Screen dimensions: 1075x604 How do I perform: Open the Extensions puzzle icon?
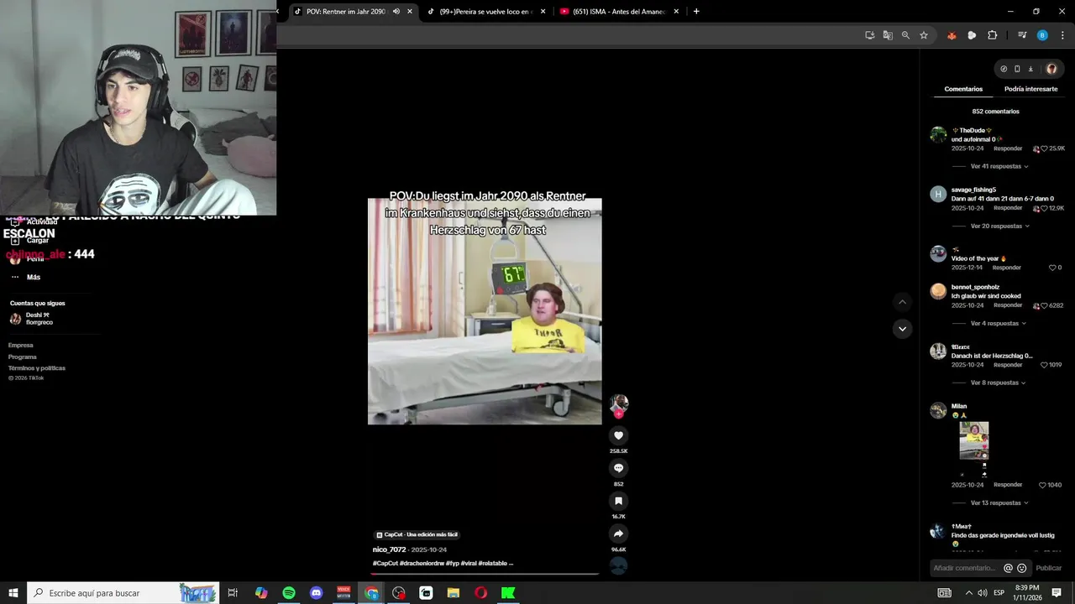point(992,35)
